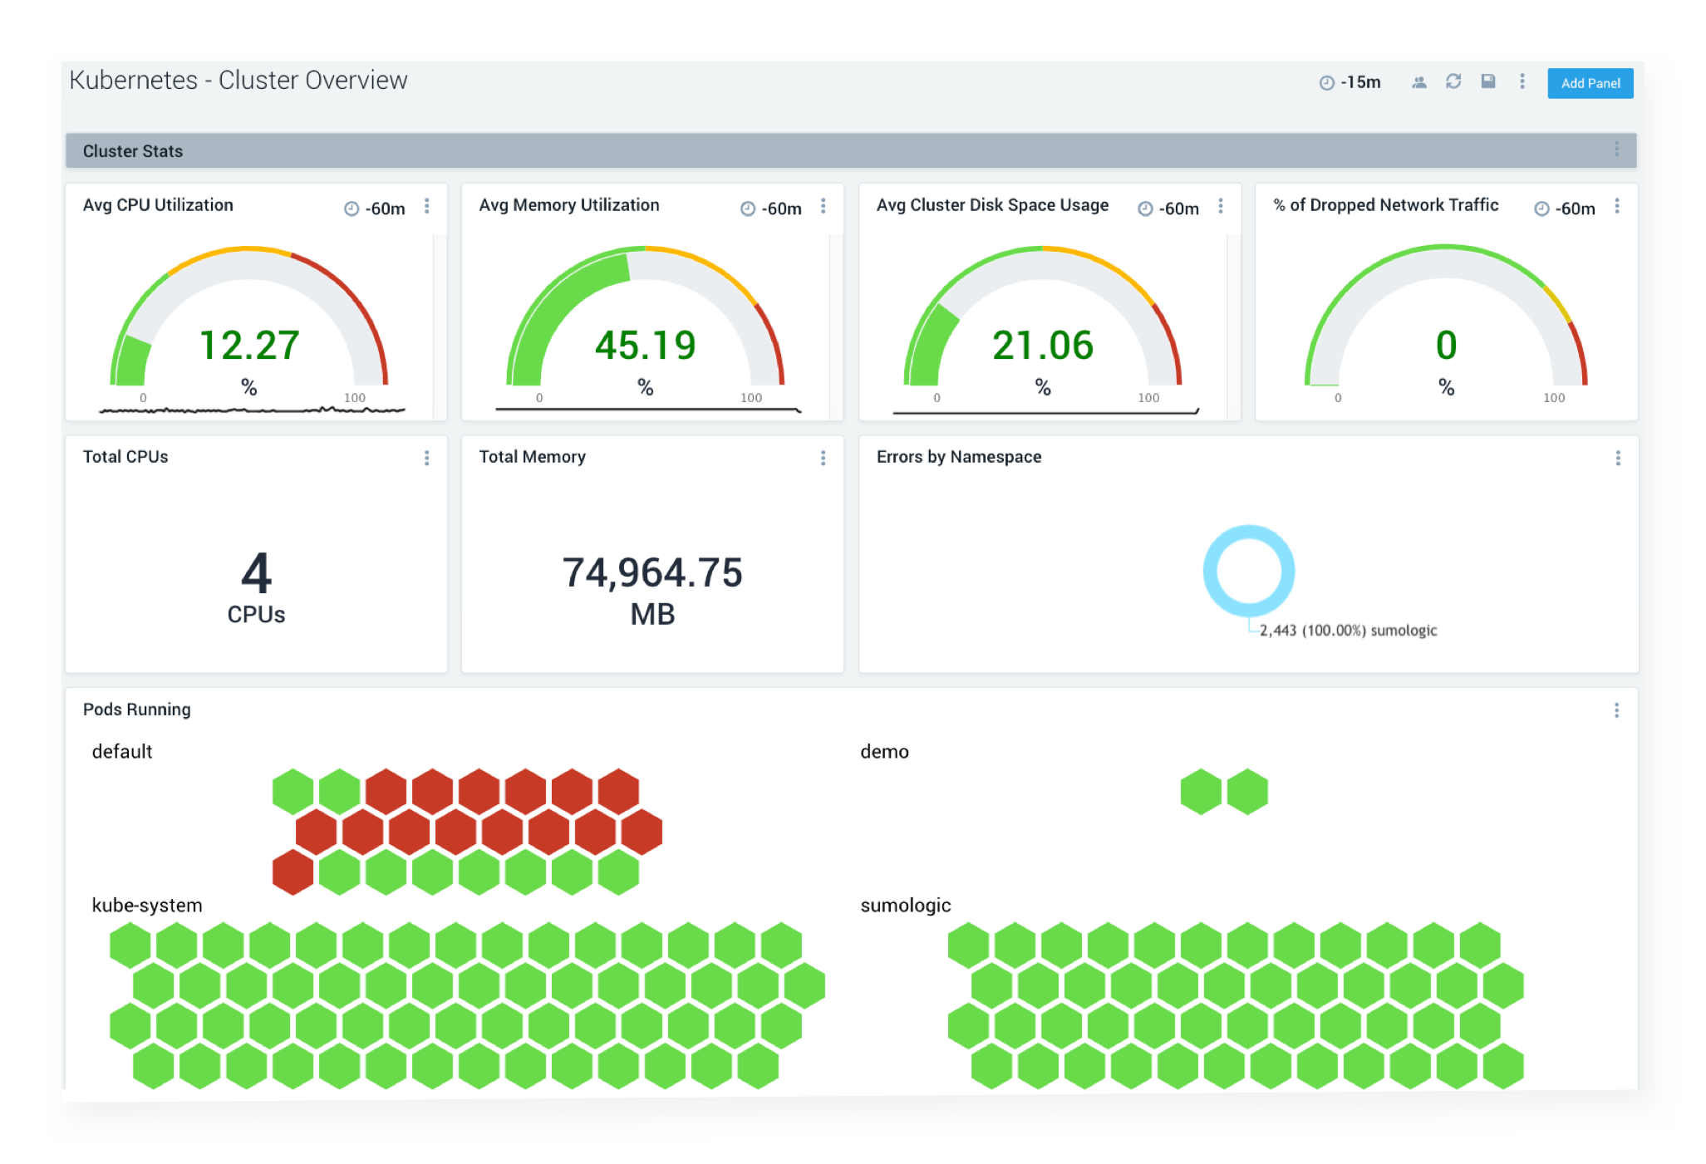Open Avg CPU Utilization panel kebab menu

click(x=427, y=206)
